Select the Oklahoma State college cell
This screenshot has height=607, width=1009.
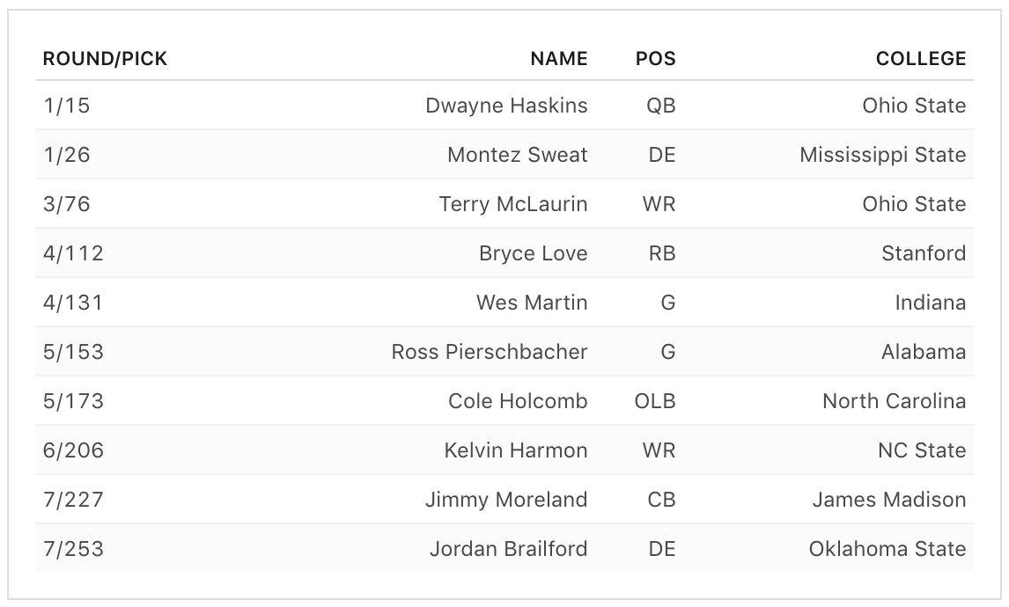887,549
